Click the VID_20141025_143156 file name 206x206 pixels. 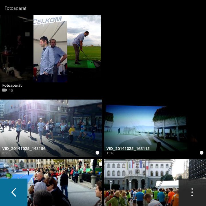[x=24, y=148]
